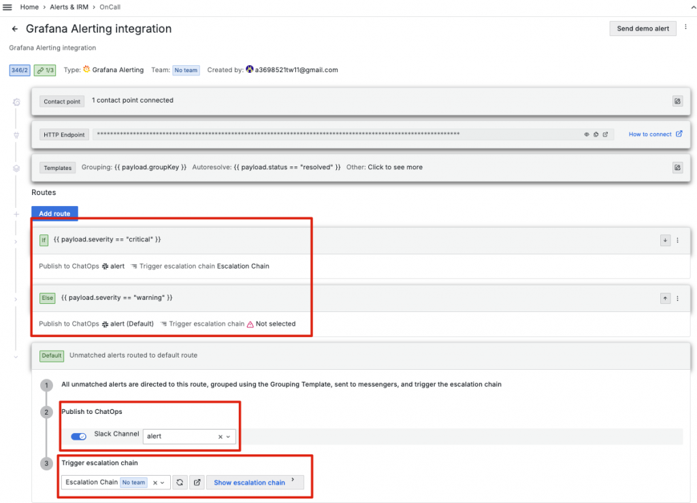Click the Default badge on default route

[x=52, y=355]
